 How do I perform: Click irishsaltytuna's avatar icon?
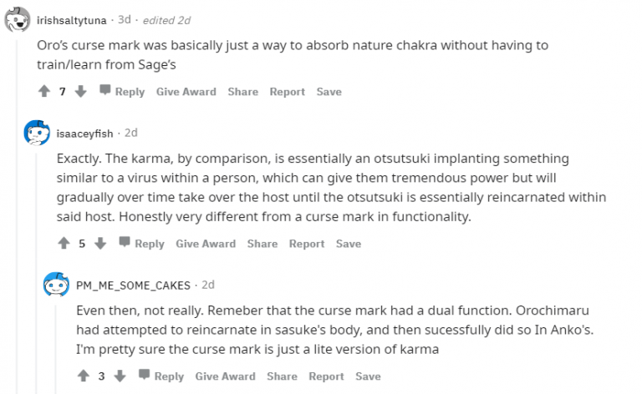17,21
